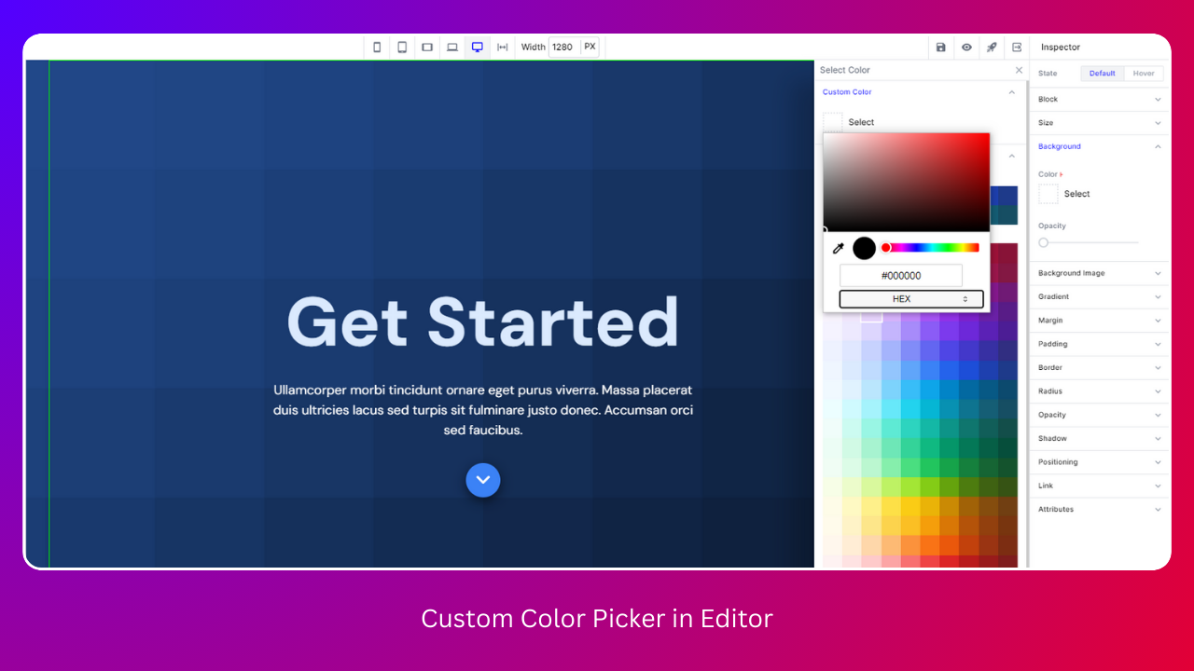
Task: Expand the Background Image section
Action: (x=1099, y=273)
